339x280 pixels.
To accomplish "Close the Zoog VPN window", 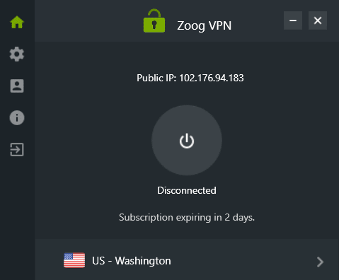I will (318, 21).
